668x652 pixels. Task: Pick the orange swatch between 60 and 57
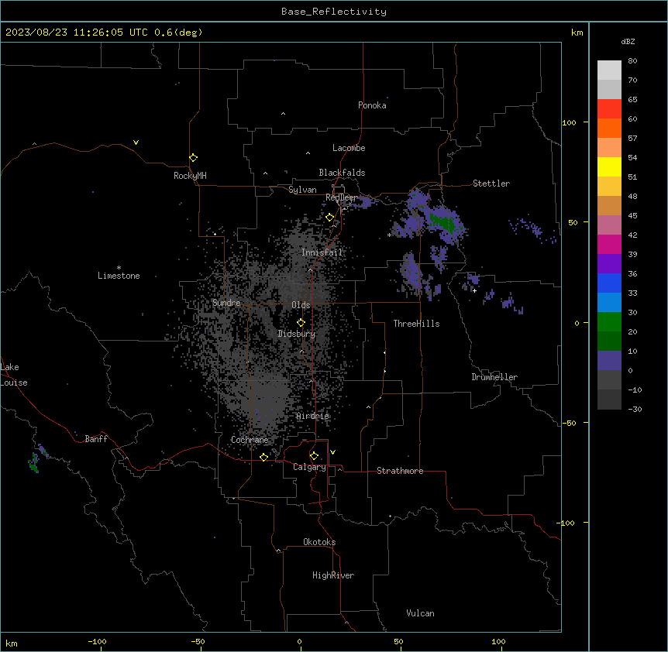coord(609,128)
